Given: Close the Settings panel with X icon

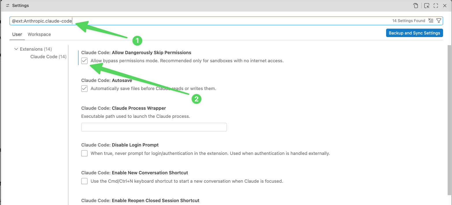Looking at the screenshot, I should [445, 6].
